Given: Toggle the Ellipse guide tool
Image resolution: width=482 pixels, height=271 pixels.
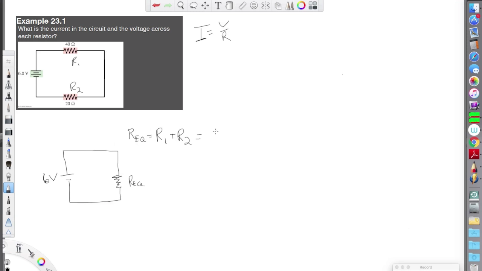Looking at the screenshot, I should (254, 5).
